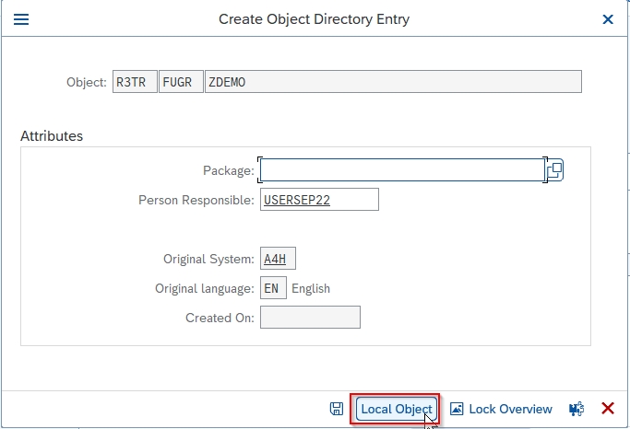The image size is (630, 429).
Task: Click the Save floppy disk icon
Action: (x=337, y=409)
